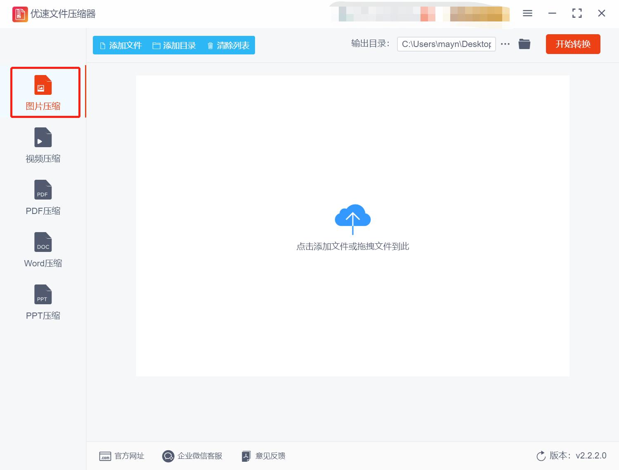Click the output directory path input field

(446, 44)
